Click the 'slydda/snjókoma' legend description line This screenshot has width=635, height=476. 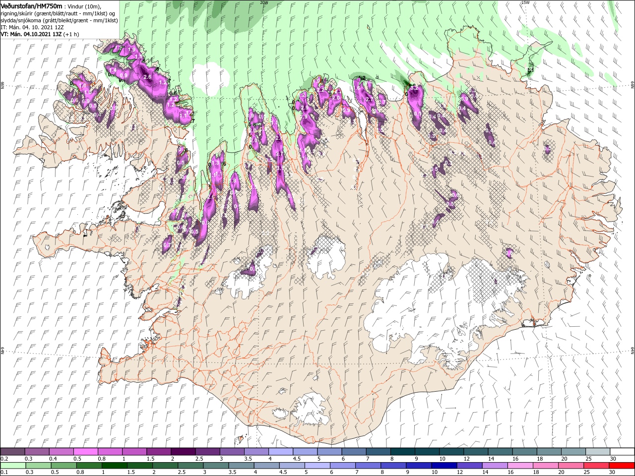(x=58, y=20)
